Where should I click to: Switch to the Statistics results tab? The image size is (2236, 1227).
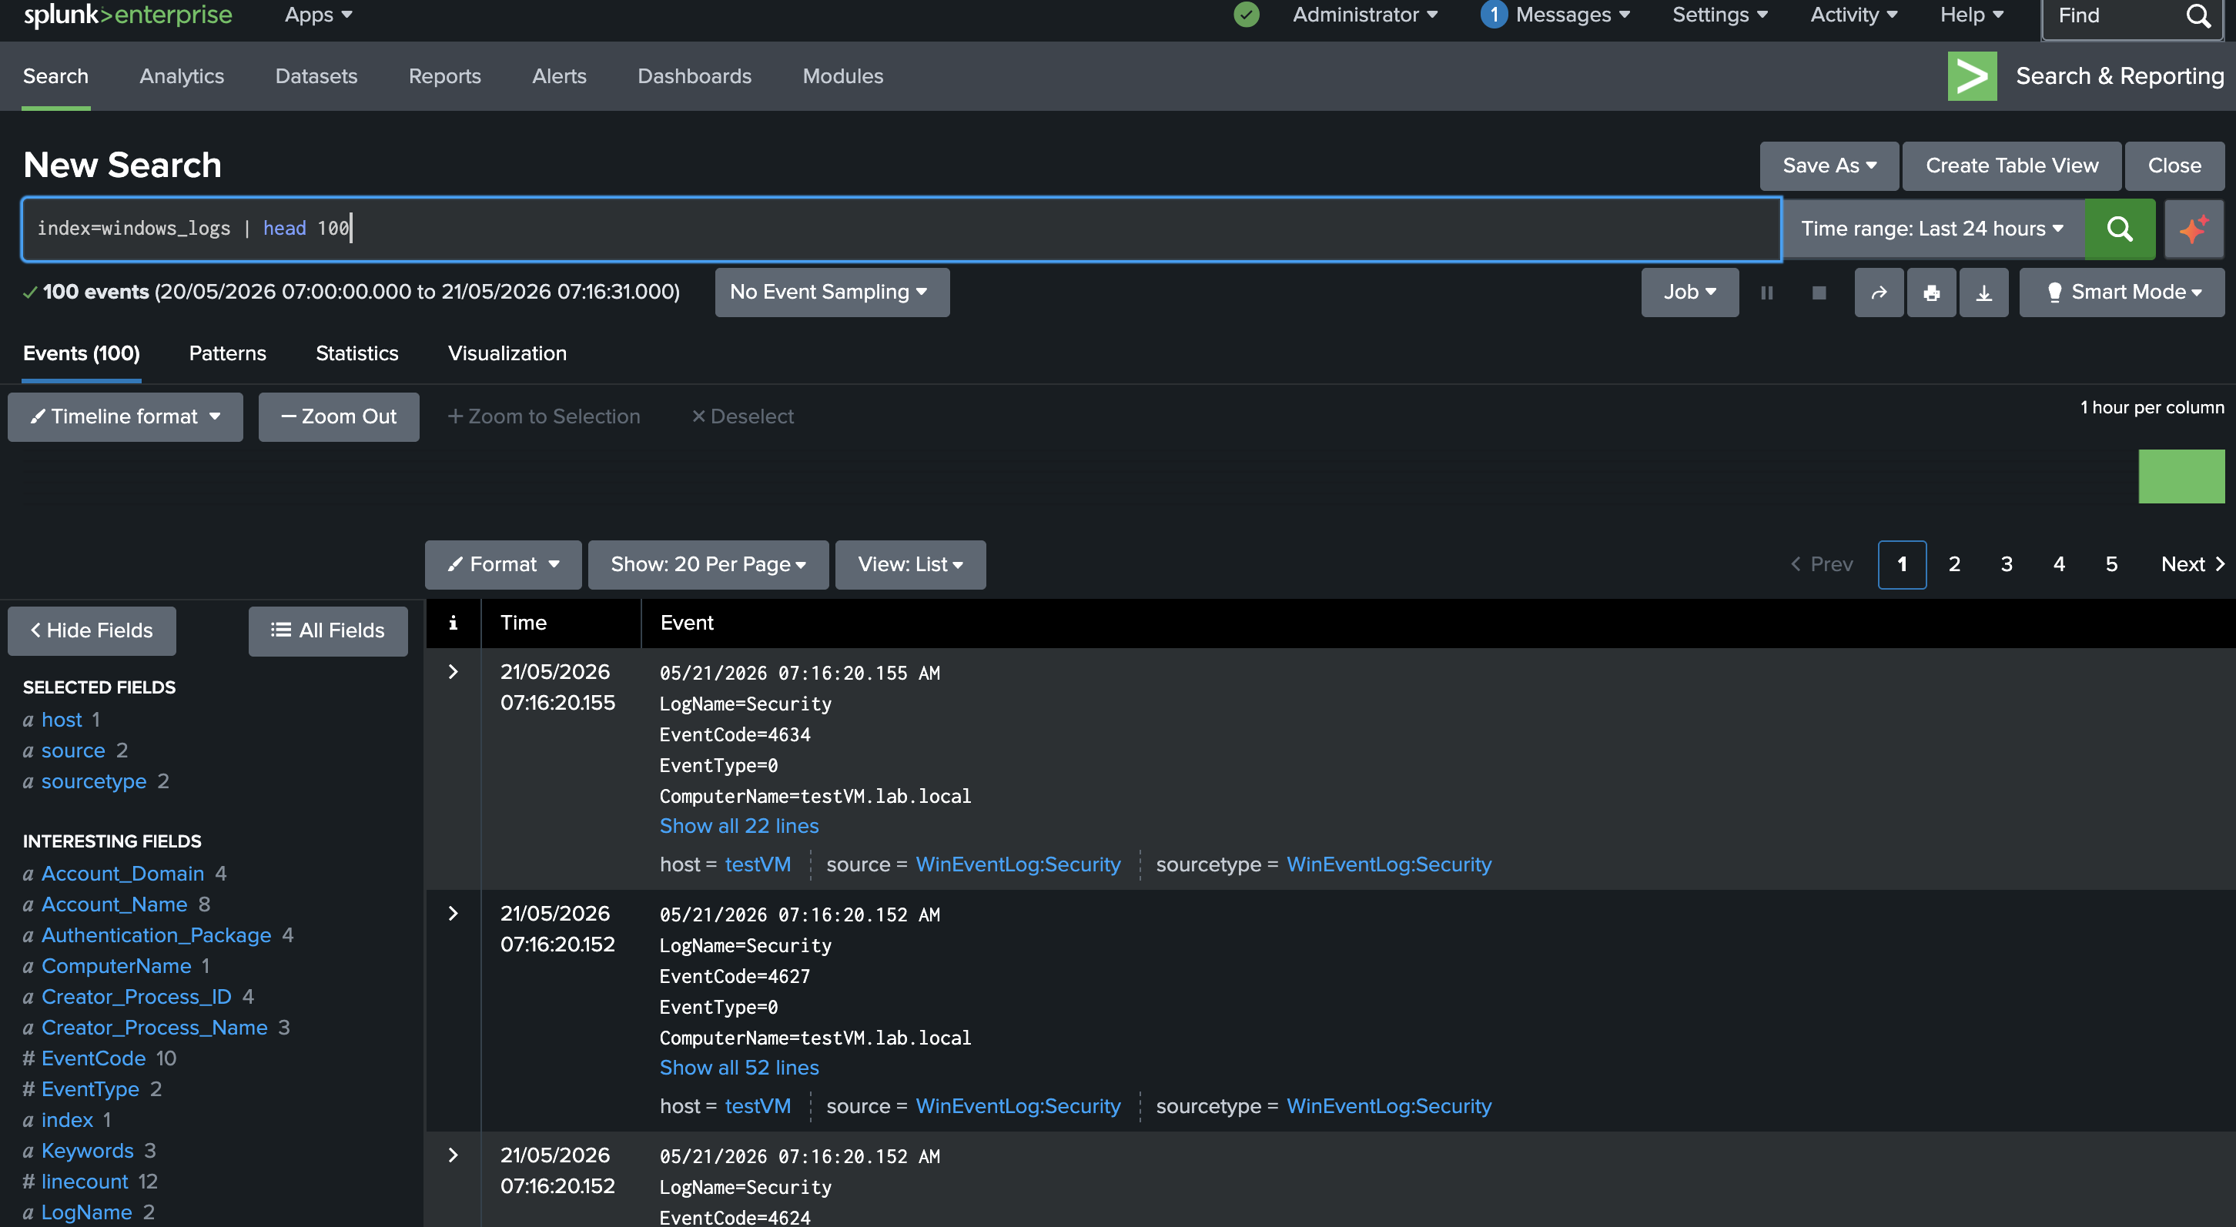356,354
